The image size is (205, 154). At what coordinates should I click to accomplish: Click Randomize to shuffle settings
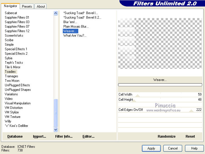(167, 137)
